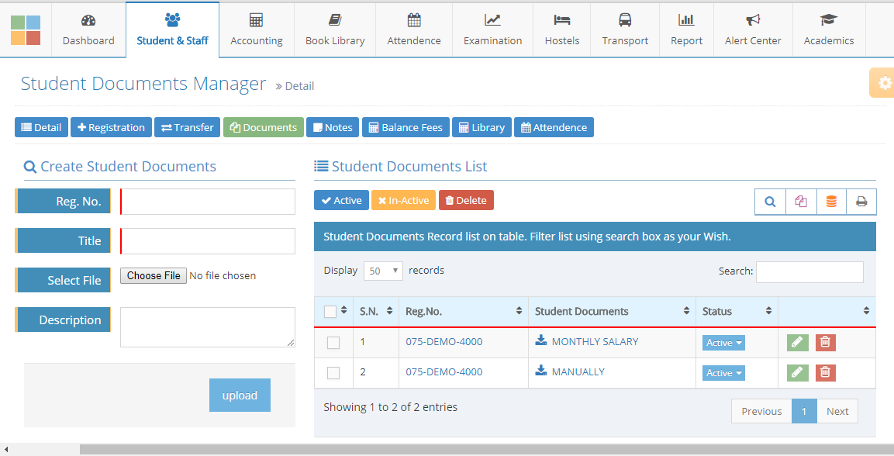Open the Accounting menu tab
894x456 pixels.
(257, 29)
